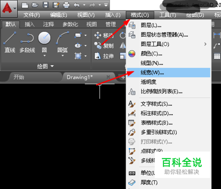This screenshot has width=221, height=189.
Task: Expand the 圆弧 arc options arrow
Action: (63, 56)
